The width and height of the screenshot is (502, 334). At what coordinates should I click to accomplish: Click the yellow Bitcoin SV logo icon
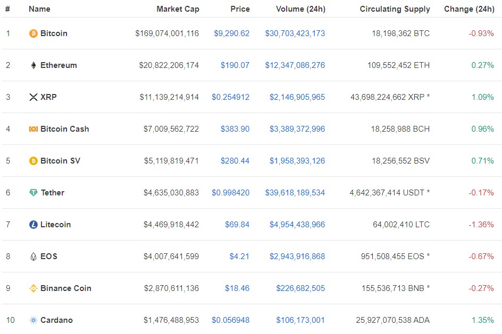tap(34, 161)
